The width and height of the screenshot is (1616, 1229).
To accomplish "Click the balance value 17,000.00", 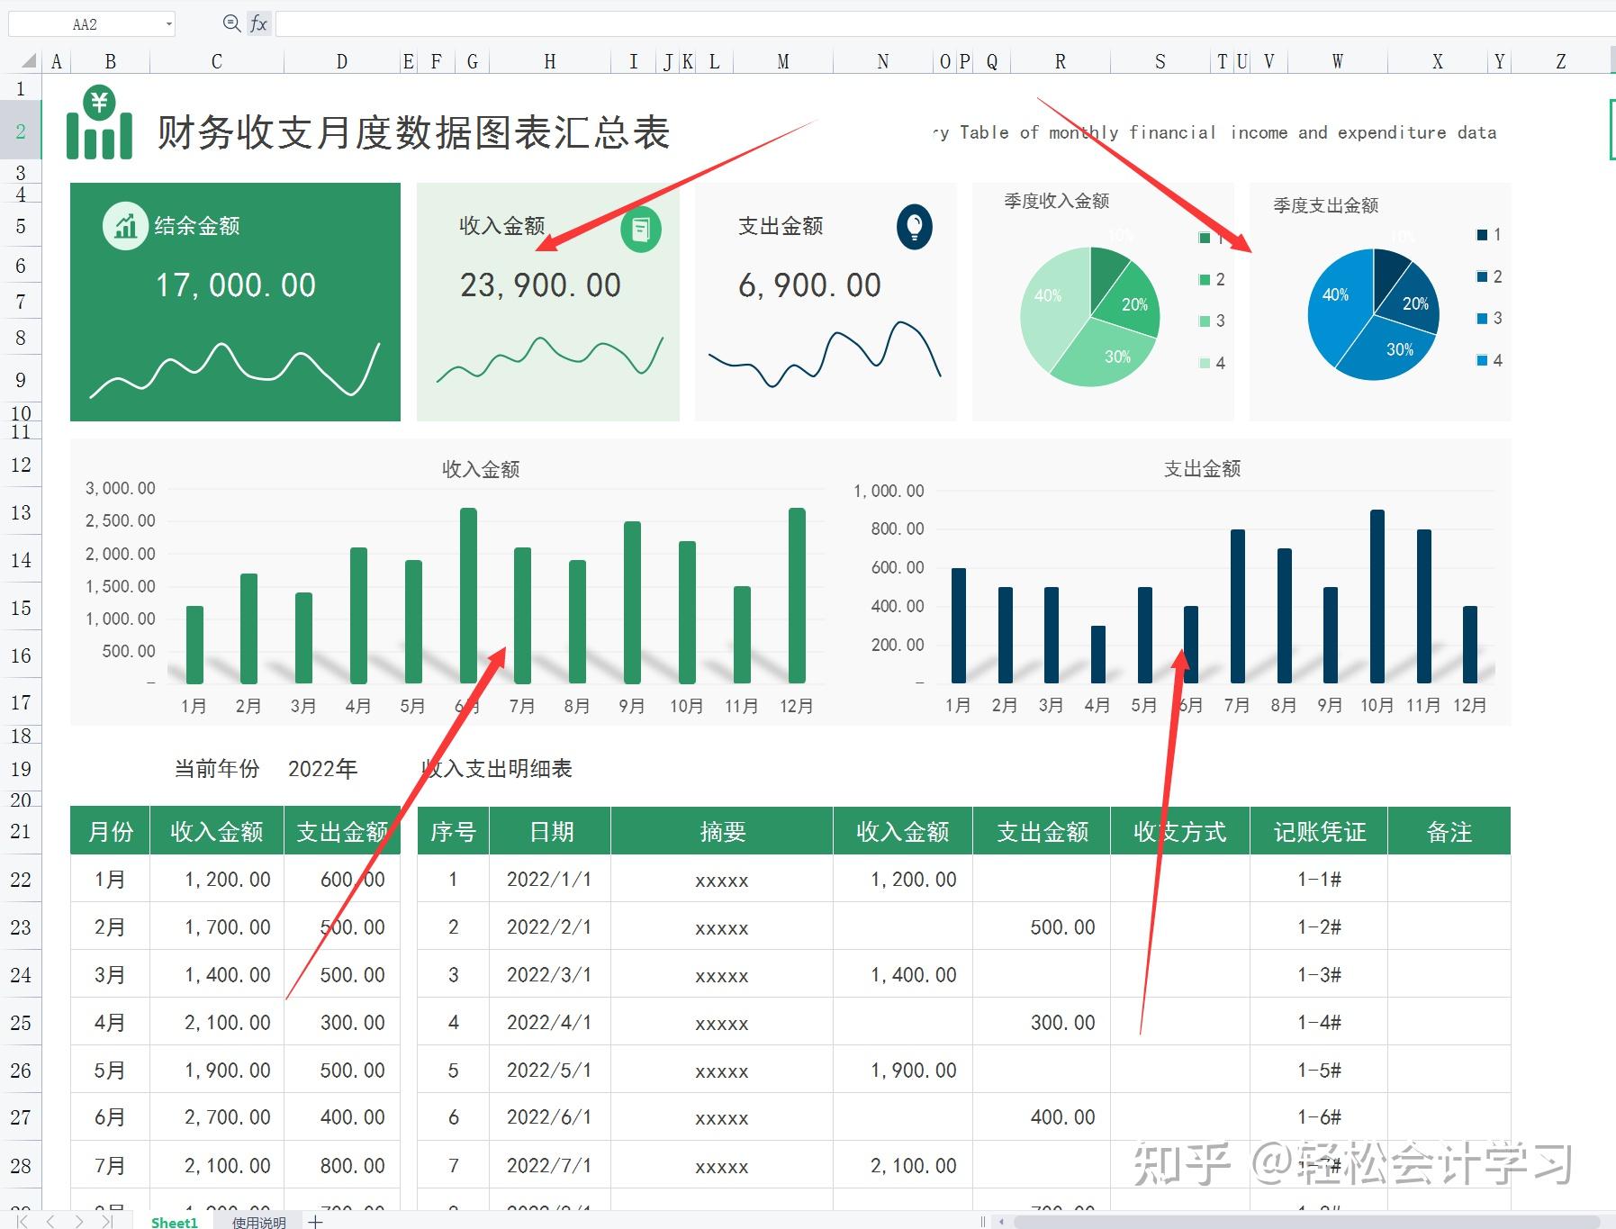I will [x=236, y=285].
